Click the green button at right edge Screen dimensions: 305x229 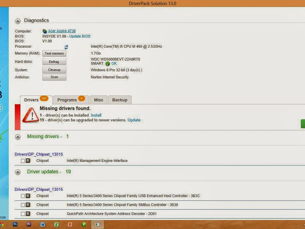[x=303, y=124]
